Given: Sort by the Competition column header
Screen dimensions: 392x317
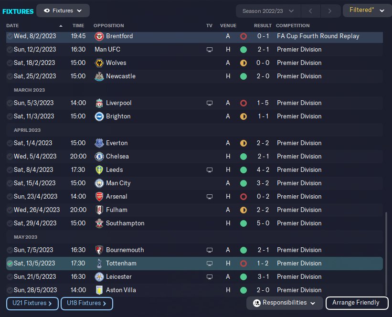Looking at the screenshot, I should pos(293,26).
